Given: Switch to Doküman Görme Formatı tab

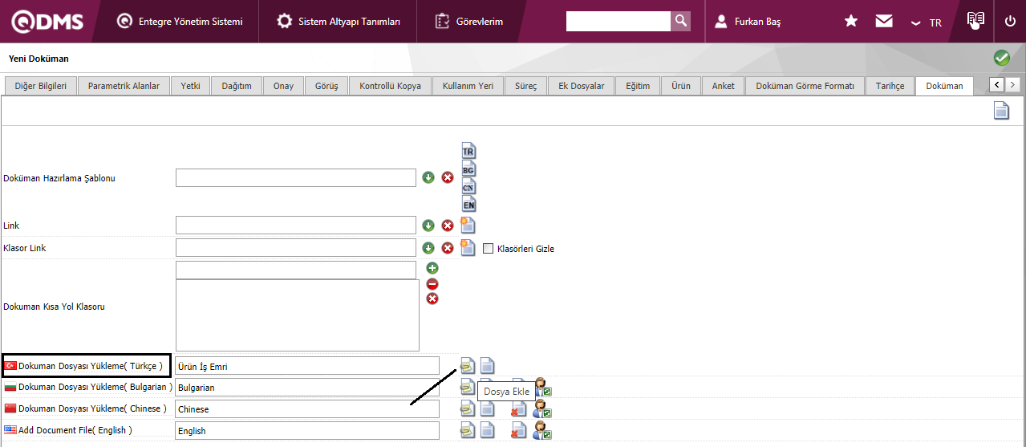Looking at the screenshot, I should click(805, 86).
